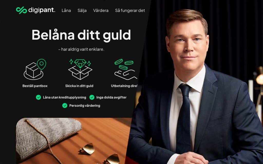Screen dimensions: 263x164
Task: Click checkmark beside Personlig värdering
Action: (x=65, y=105)
